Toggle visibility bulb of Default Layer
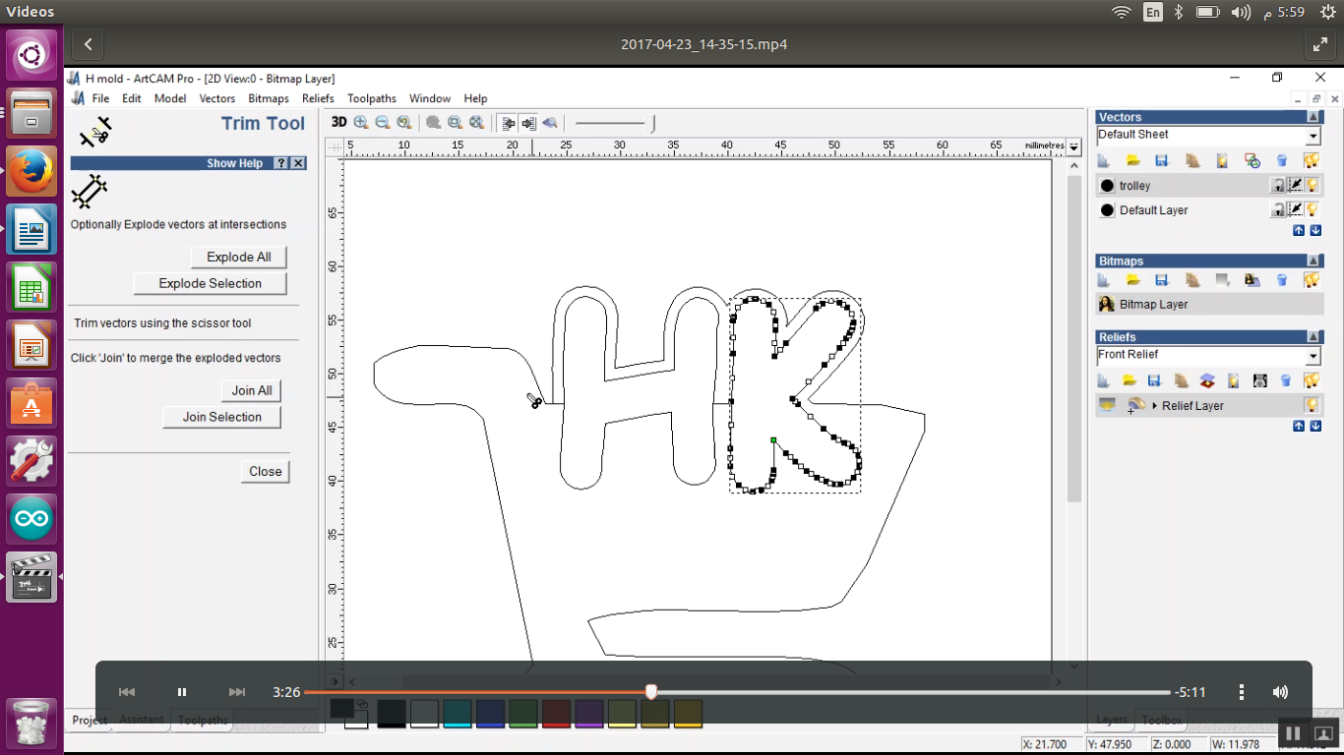Viewport: 1344px width, 755px height. click(x=1313, y=209)
